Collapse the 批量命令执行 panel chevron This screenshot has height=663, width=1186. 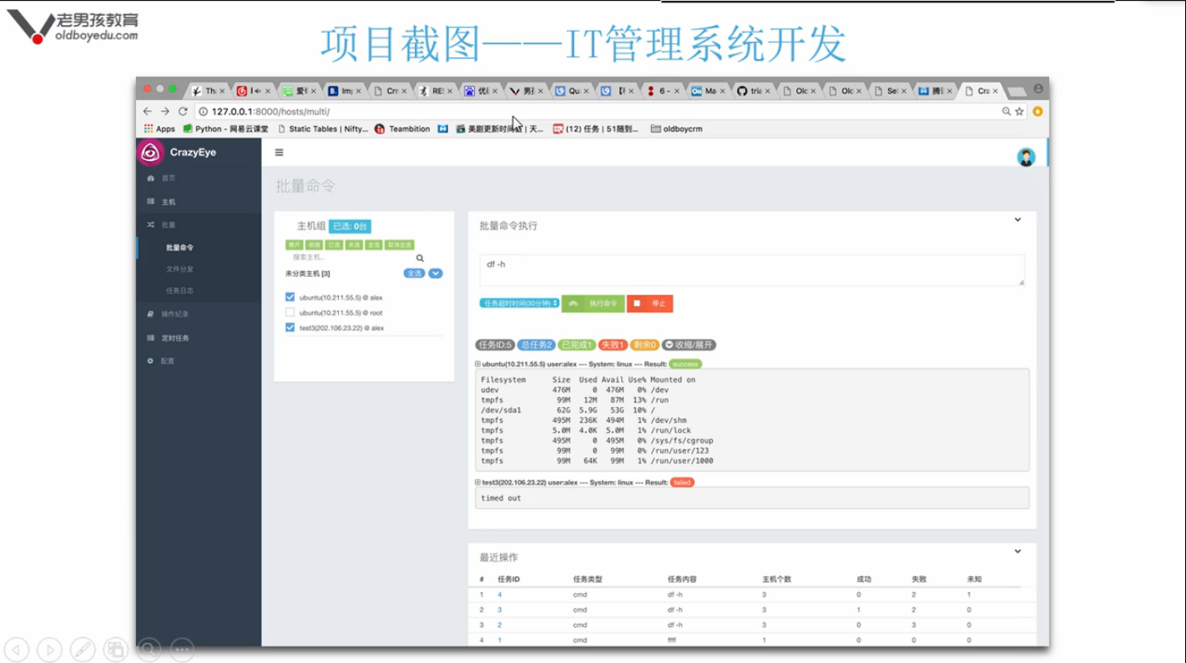pyautogui.click(x=1017, y=220)
